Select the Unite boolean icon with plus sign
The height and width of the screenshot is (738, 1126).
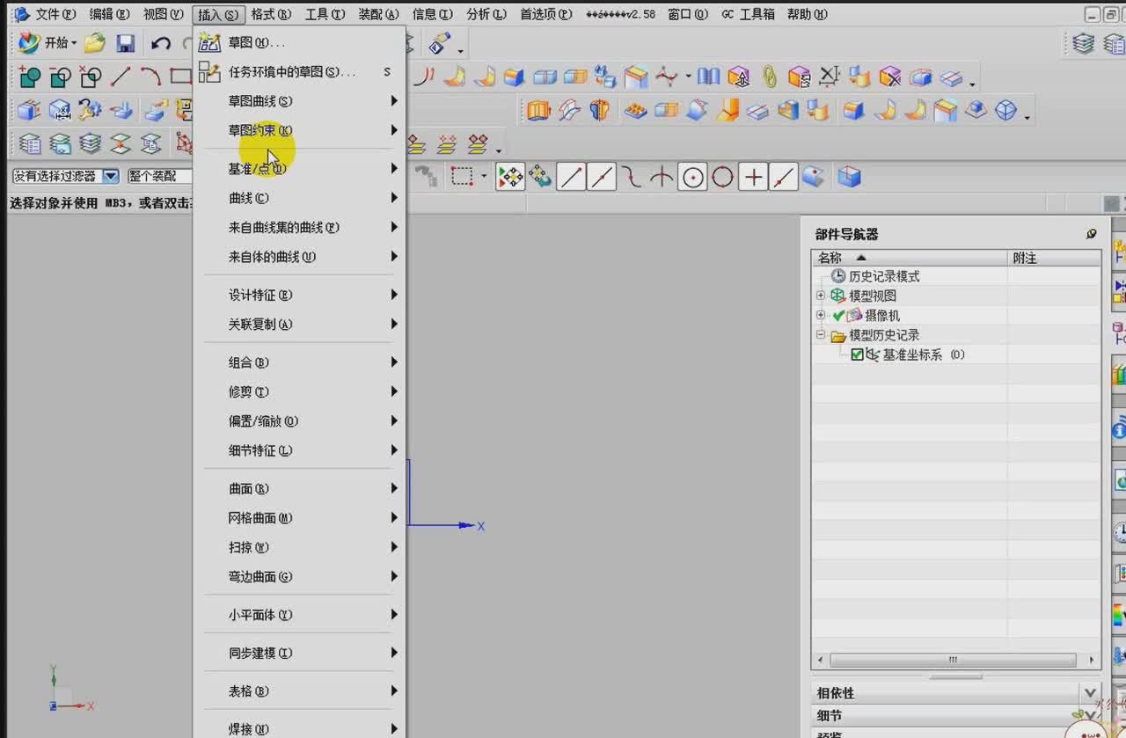[30, 77]
